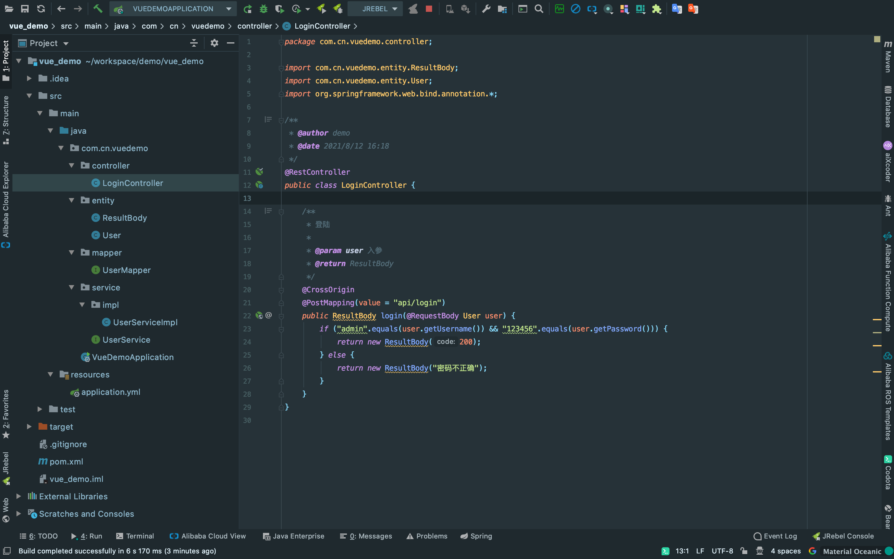Stop the running application with red square
894x559 pixels.
tap(429, 8)
